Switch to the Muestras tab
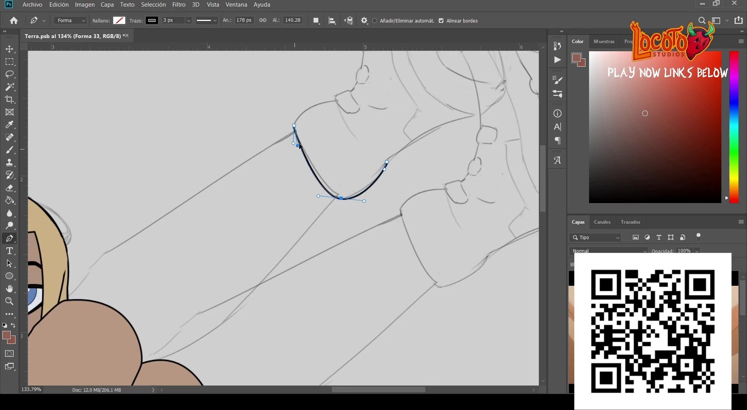Image resolution: width=747 pixels, height=410 pixels. [x=604, y=42]
